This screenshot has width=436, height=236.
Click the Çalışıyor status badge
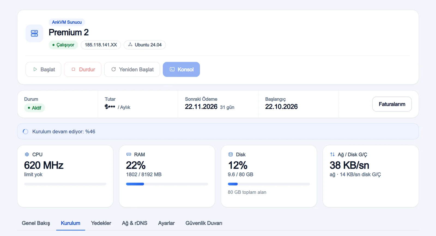tap(63, 45)
